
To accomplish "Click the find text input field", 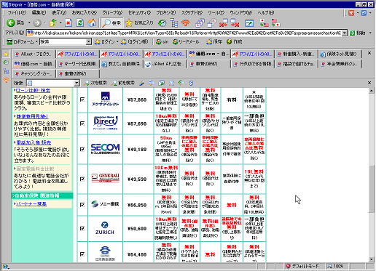I will (x=50, y=83).
